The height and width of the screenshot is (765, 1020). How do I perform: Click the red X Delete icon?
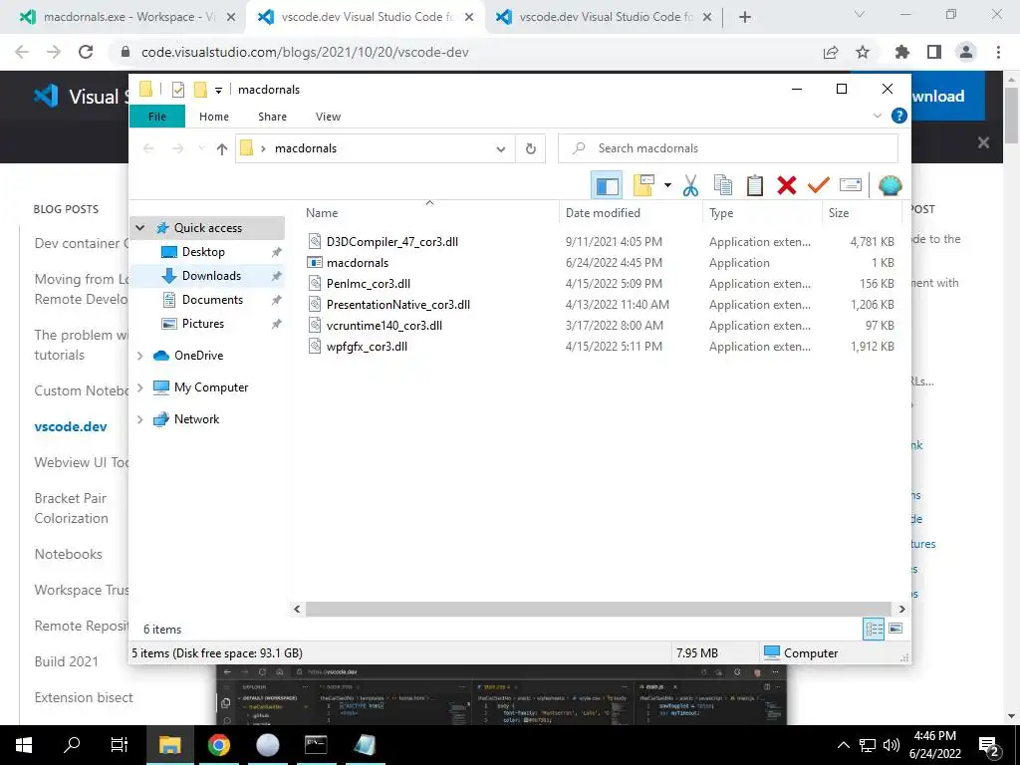787,186
